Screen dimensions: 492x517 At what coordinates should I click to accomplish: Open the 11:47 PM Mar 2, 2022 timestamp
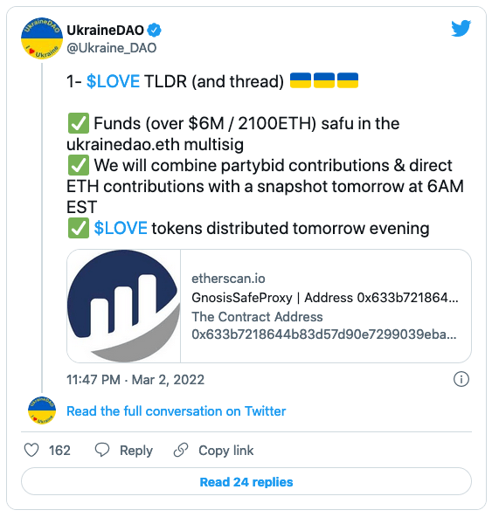pos(135,380)
